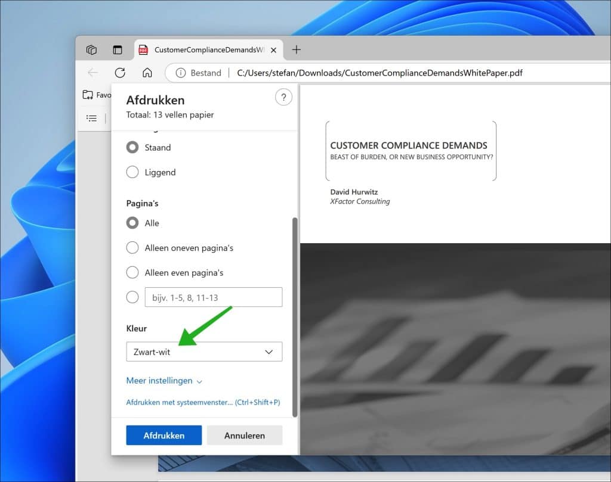
Task: View site information icon next to Bestand
Action: point(180,73)
